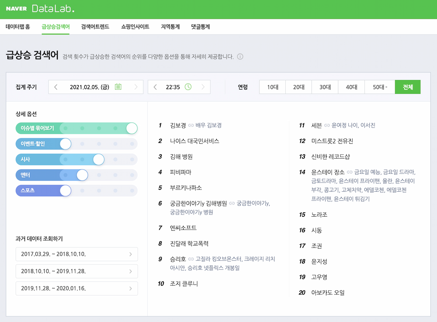The width and height of the screenshot is (437, 322).
Task: Open the 김해 병원 keyword
Action: (181, 156)
